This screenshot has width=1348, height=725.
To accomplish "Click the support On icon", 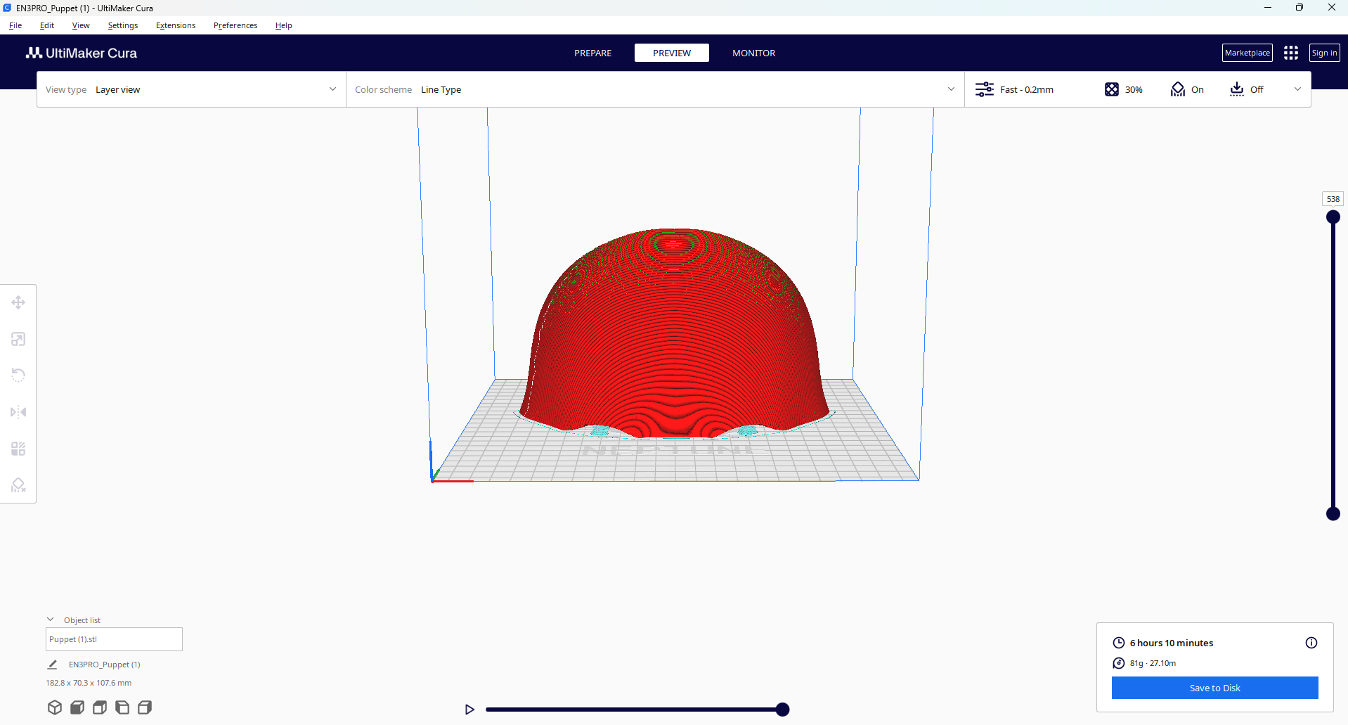I will click(1178, 89).
